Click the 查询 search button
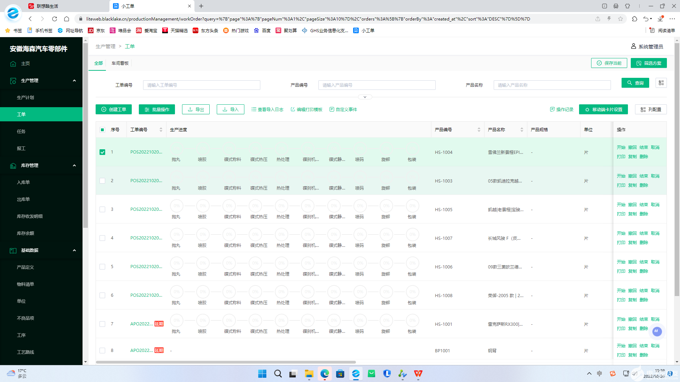 point(635,83)
